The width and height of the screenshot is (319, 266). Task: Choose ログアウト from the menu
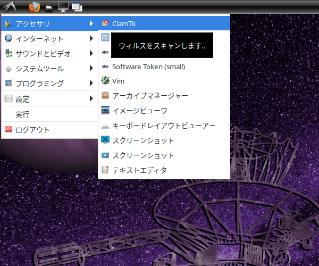coord(49,130)
